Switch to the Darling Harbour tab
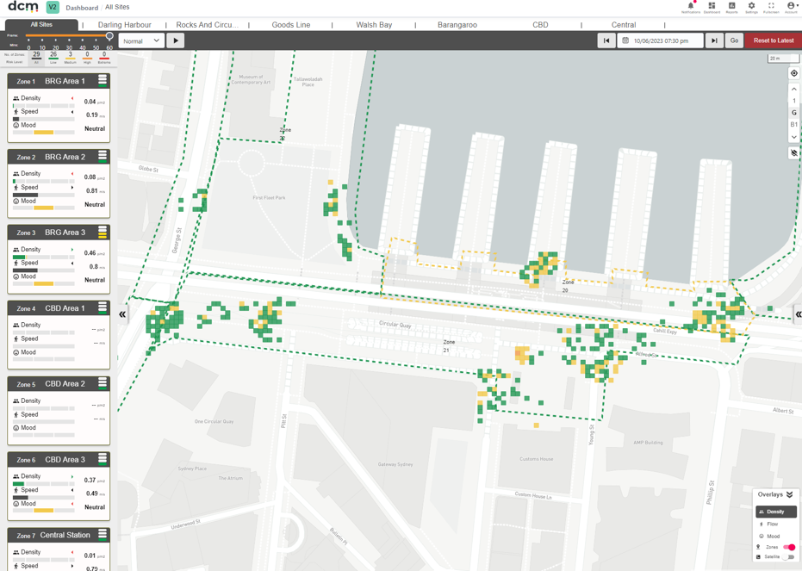The height and width of the screenshot is (571, 802). coord(124,24)
